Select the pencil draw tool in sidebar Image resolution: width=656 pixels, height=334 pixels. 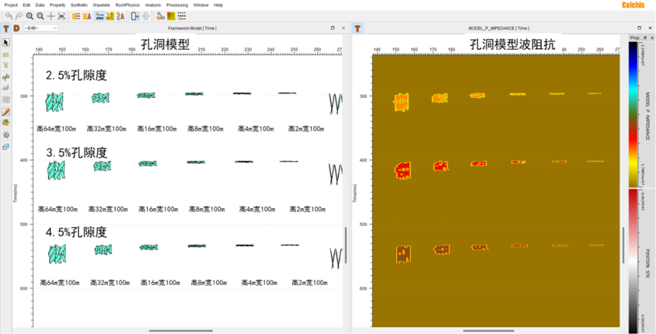point(6,112)
